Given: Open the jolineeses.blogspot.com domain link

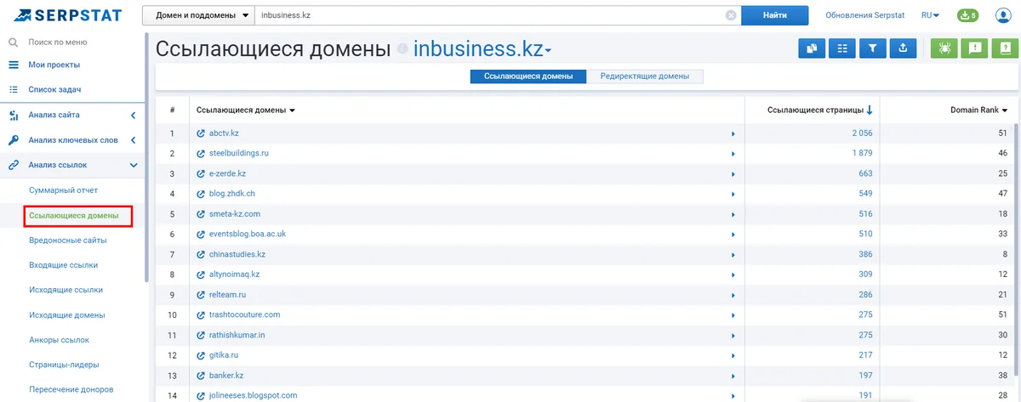Looking at the screenshot, I should (254, 395).
